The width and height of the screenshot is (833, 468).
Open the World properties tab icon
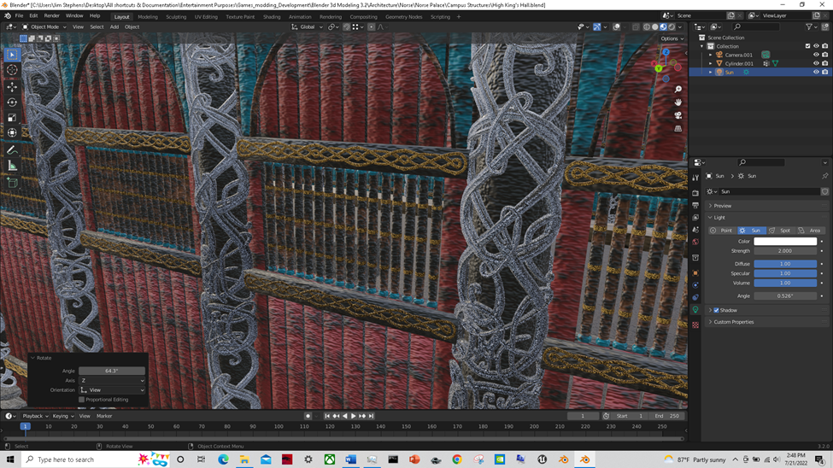695,242
